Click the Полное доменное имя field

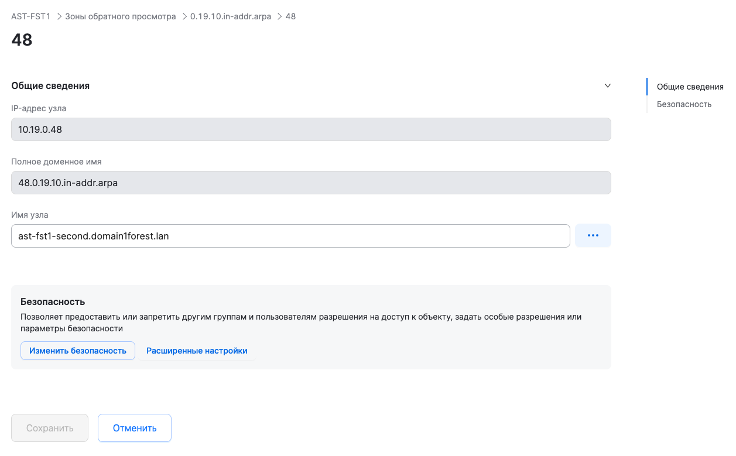click(311, 183)
